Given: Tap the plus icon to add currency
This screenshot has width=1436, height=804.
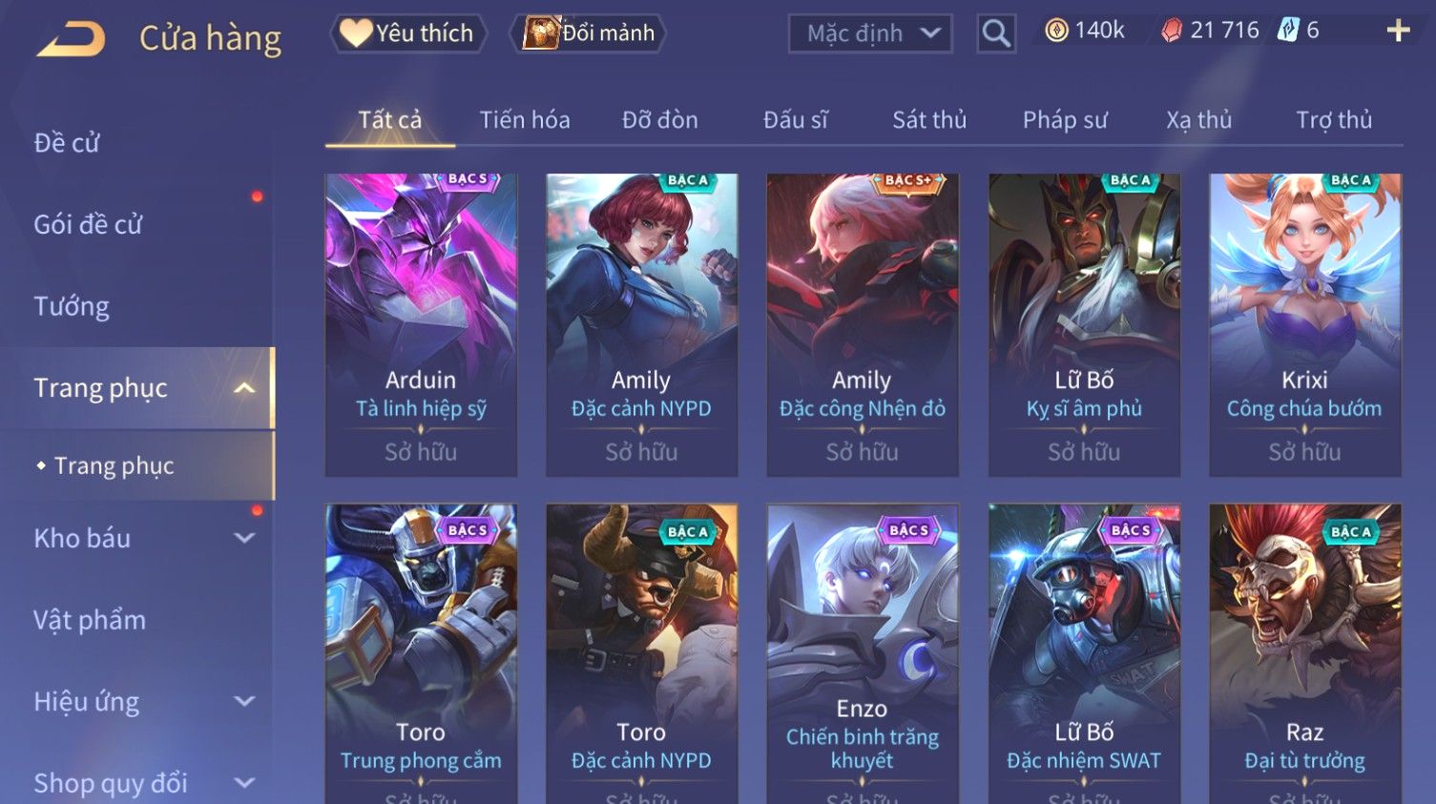Looking at the screenshot, I should pos(1398,31).
